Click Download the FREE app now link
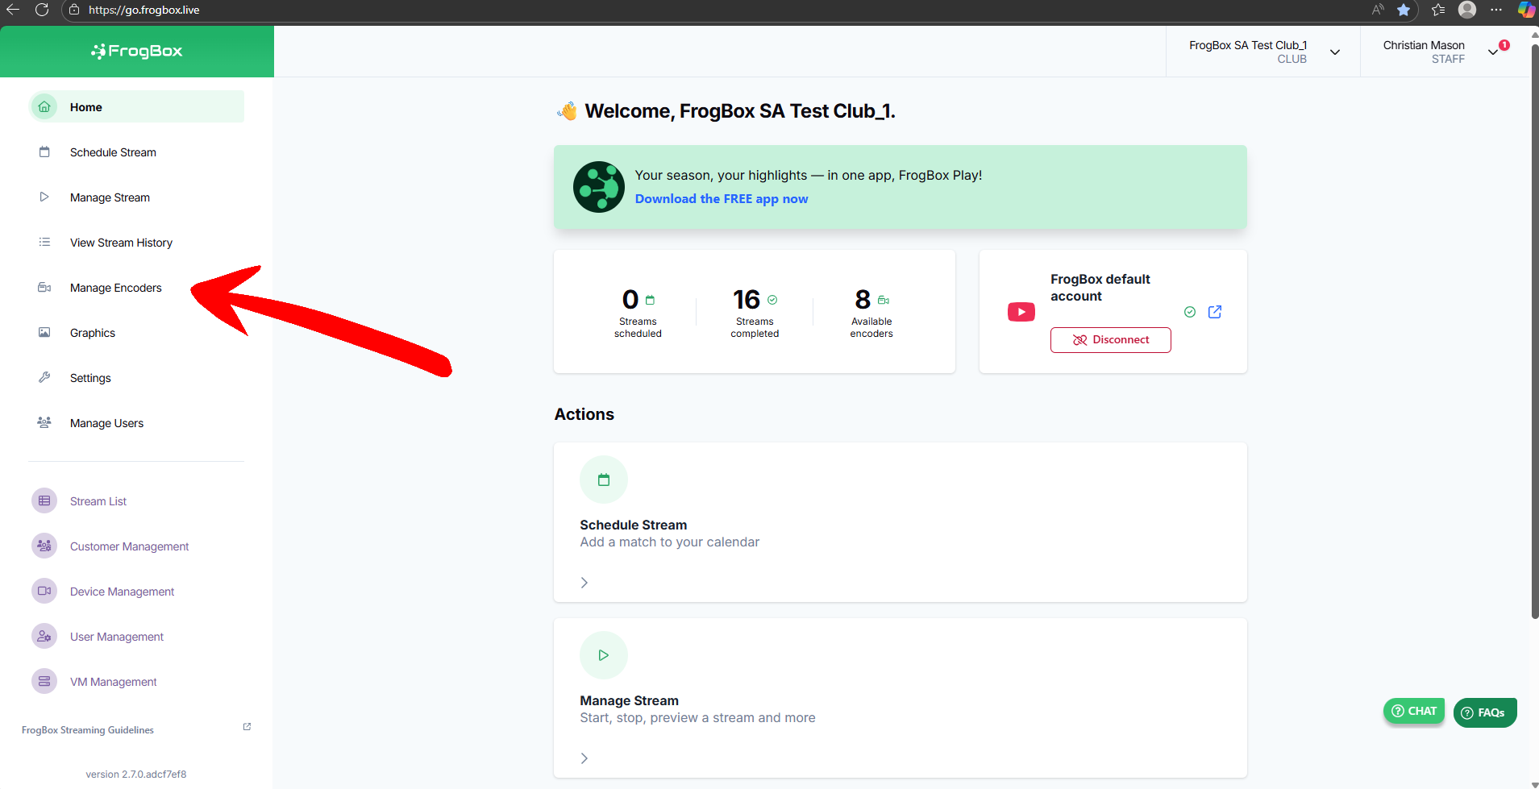Viewport: 1539px width, 789px height. pos(722,199)
